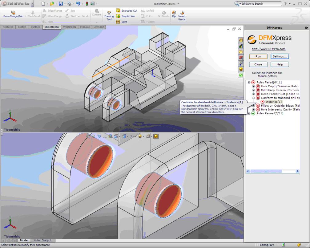Switch to the Sketch tab
Screen dimensions: 310x248
22,27
